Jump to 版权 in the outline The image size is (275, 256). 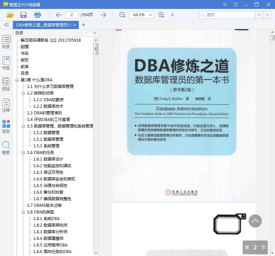[x=25, y=60]
